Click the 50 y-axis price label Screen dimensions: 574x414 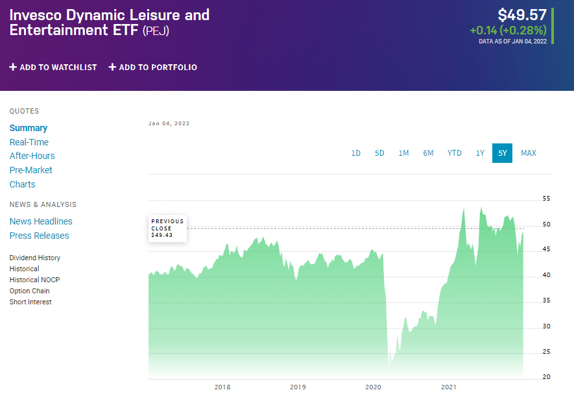[547, 225]
